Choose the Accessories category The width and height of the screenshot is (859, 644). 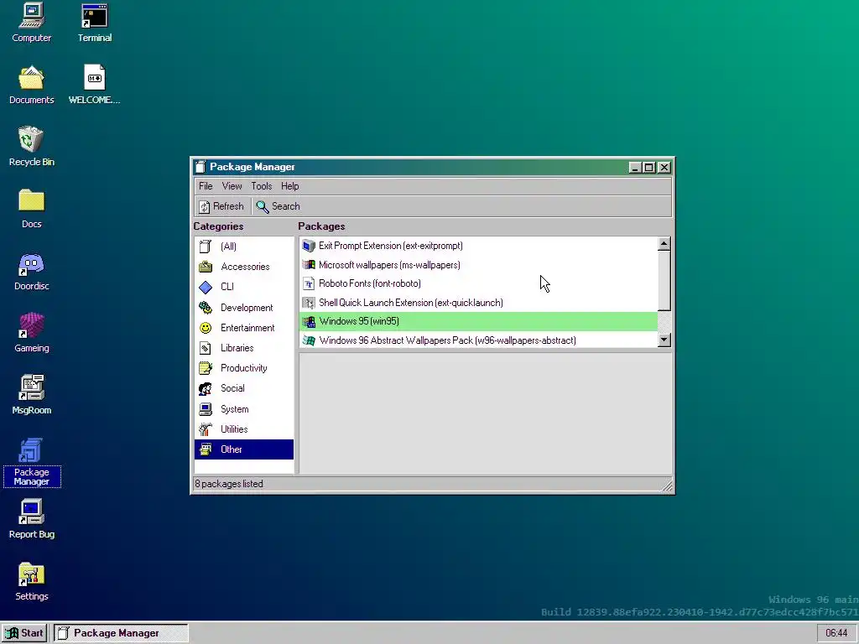(244, 267)
